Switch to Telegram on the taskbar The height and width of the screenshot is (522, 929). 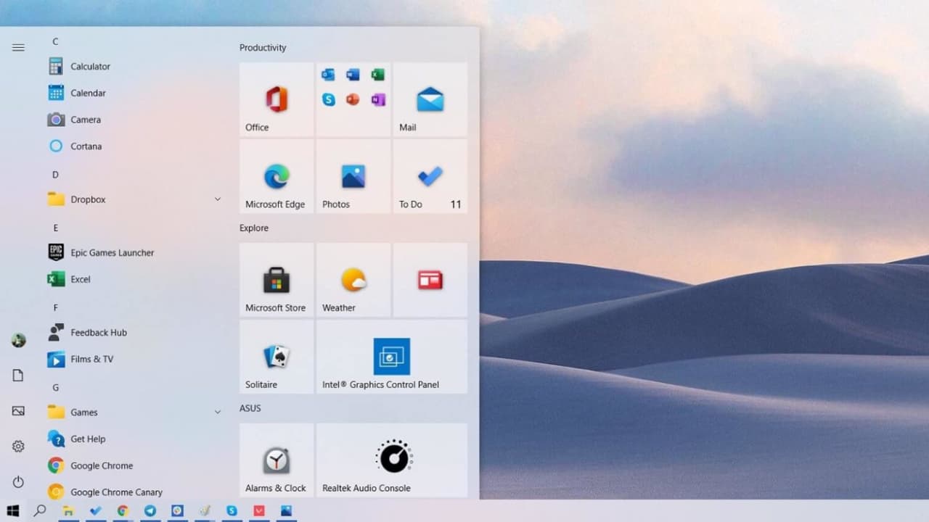(150, 511)
